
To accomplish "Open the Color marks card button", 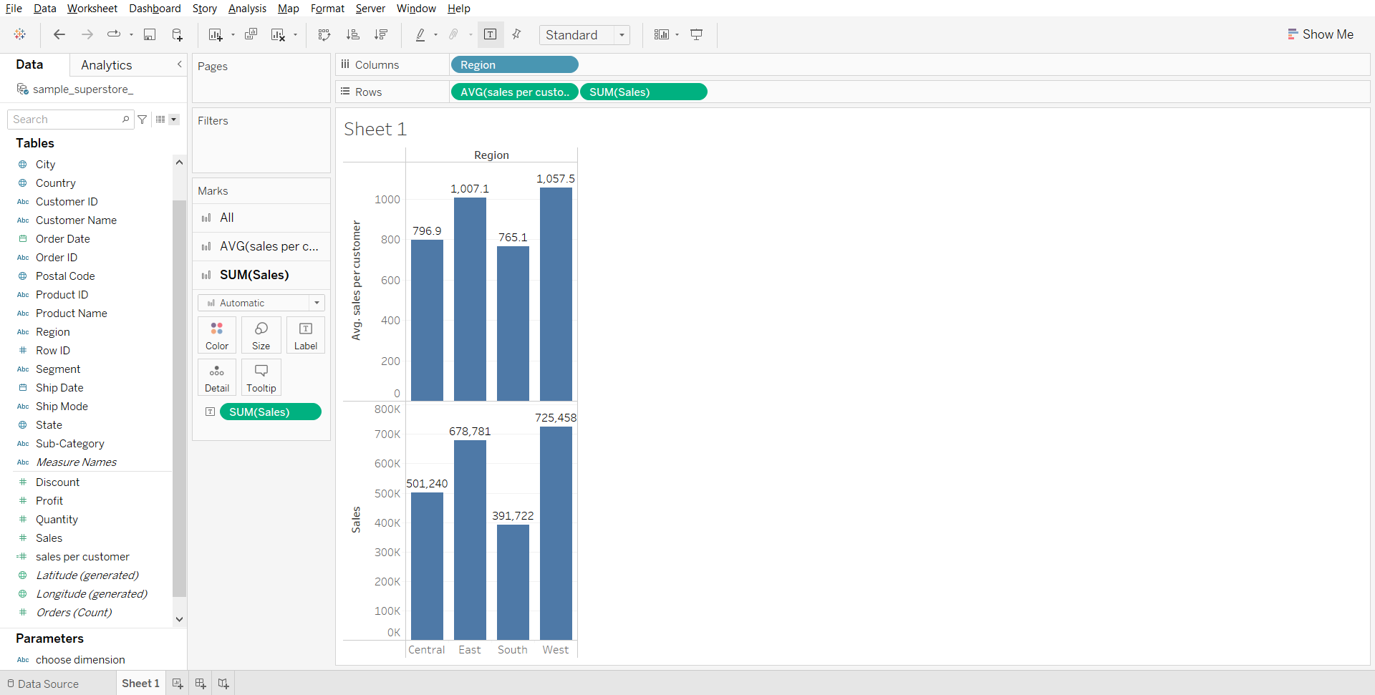I will tap(217, 335).
